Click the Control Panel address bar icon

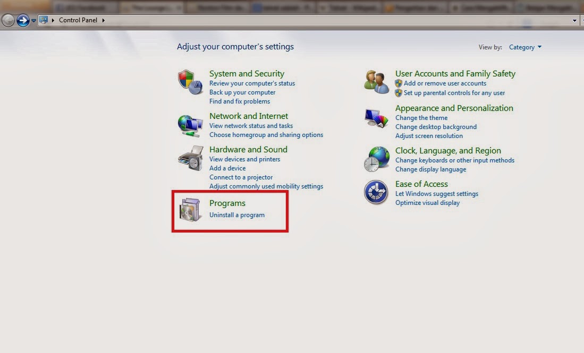tap(44, 20)
